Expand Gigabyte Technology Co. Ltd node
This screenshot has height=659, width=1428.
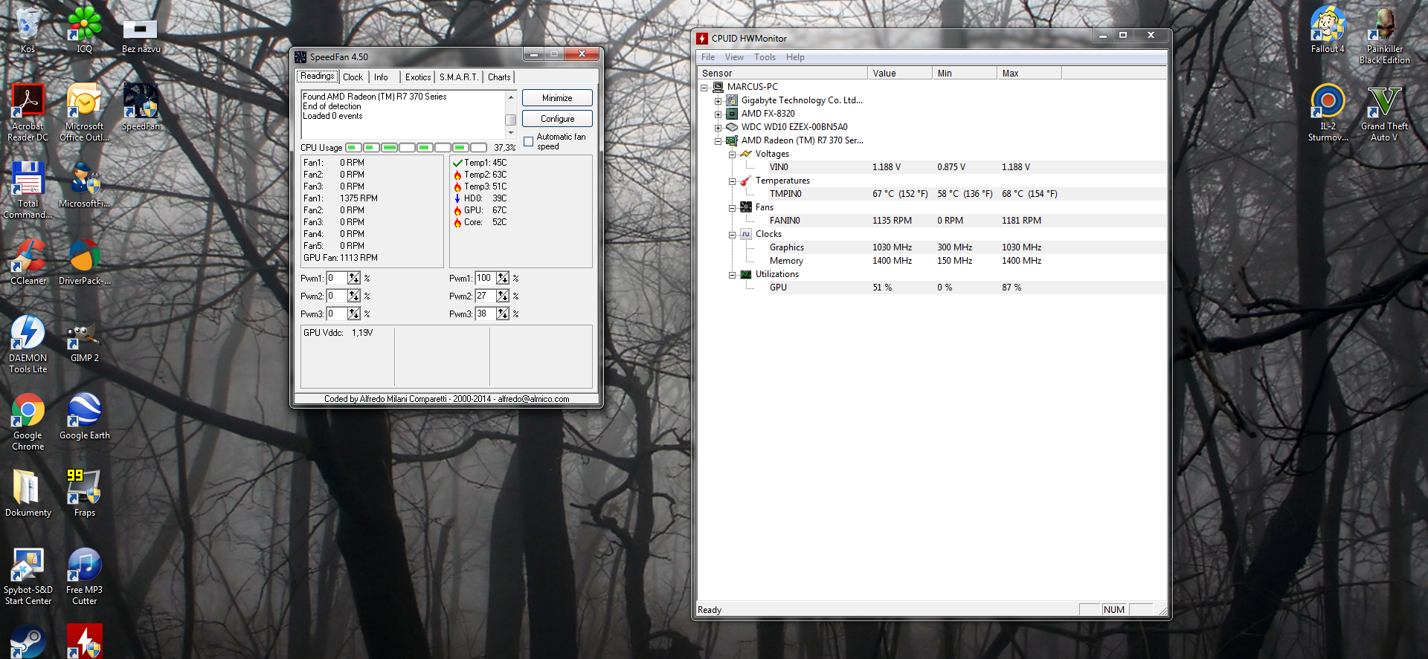[718, 101]
